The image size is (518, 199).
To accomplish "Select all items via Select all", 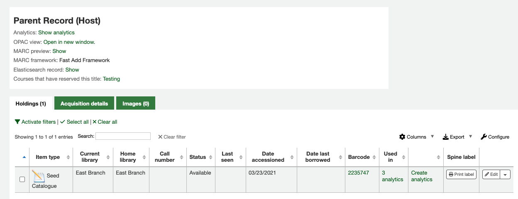I will coord(75,122).
